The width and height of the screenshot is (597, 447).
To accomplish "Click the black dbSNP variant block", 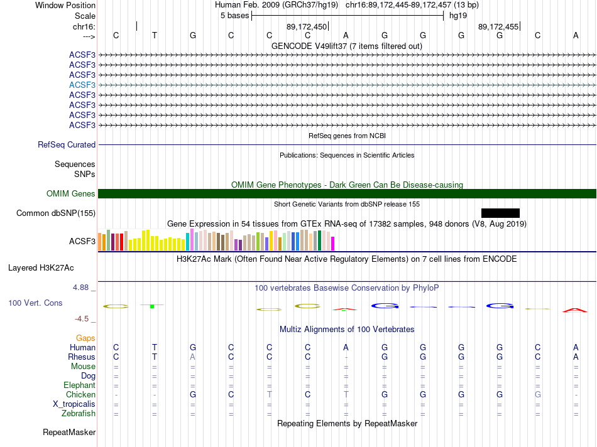I will click(500, 213).
